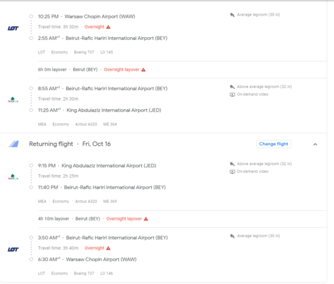The width and height of the screenshot is (334, 284).
Task: Click the legroom seat icon for Average legroom on LO 145
Action: coord(232,15)
